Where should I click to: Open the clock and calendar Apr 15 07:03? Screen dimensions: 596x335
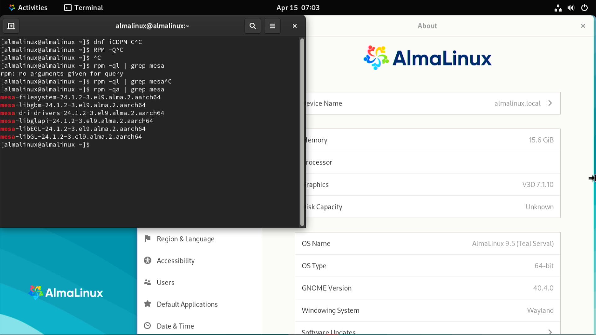(298, 7)
